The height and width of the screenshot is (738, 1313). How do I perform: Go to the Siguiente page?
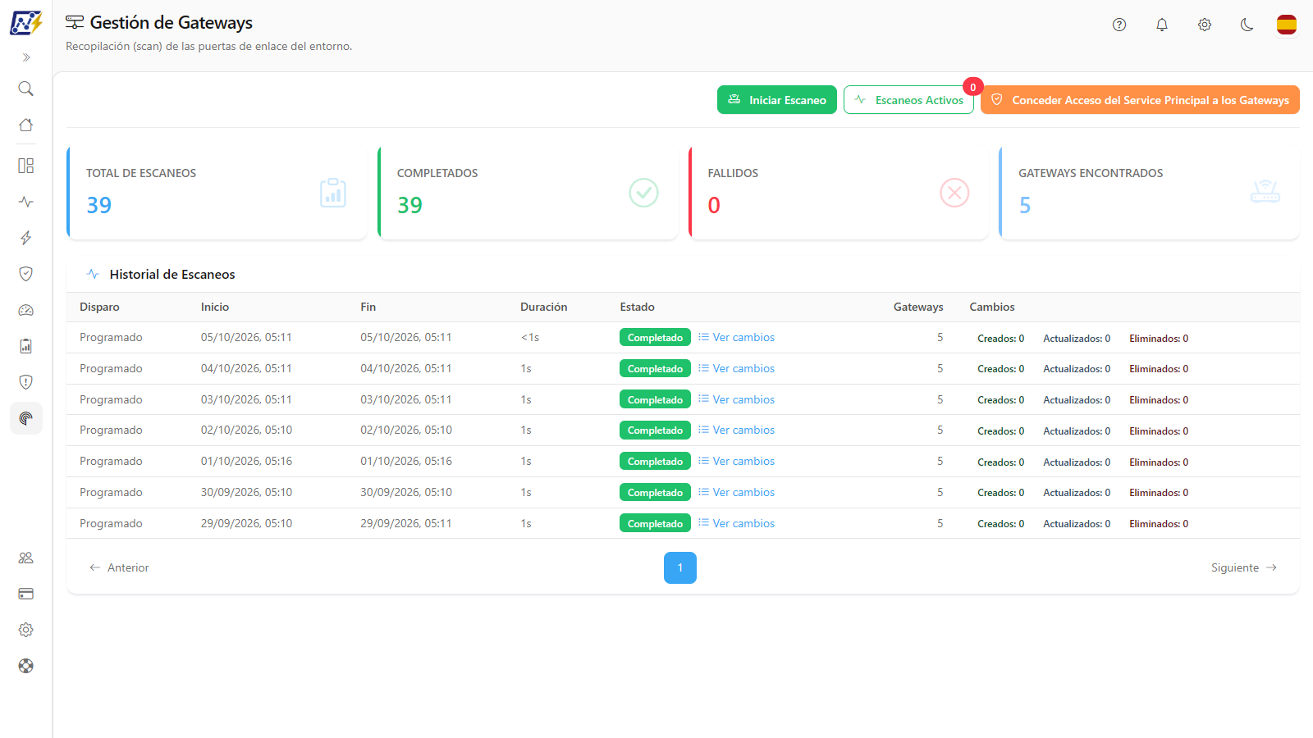pyautogui.click(x=1244, y=567)
